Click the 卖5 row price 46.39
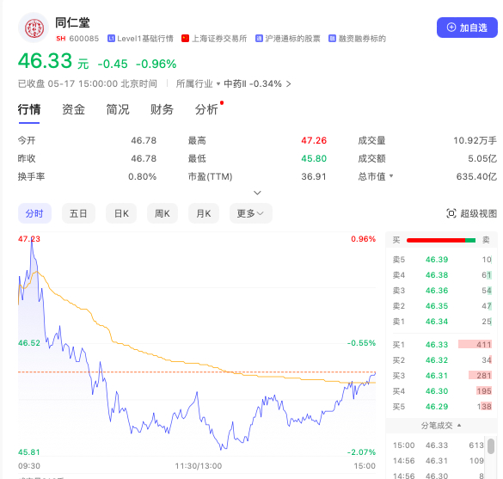The width and height of the screenshot is (503, 479). point(437,260)
